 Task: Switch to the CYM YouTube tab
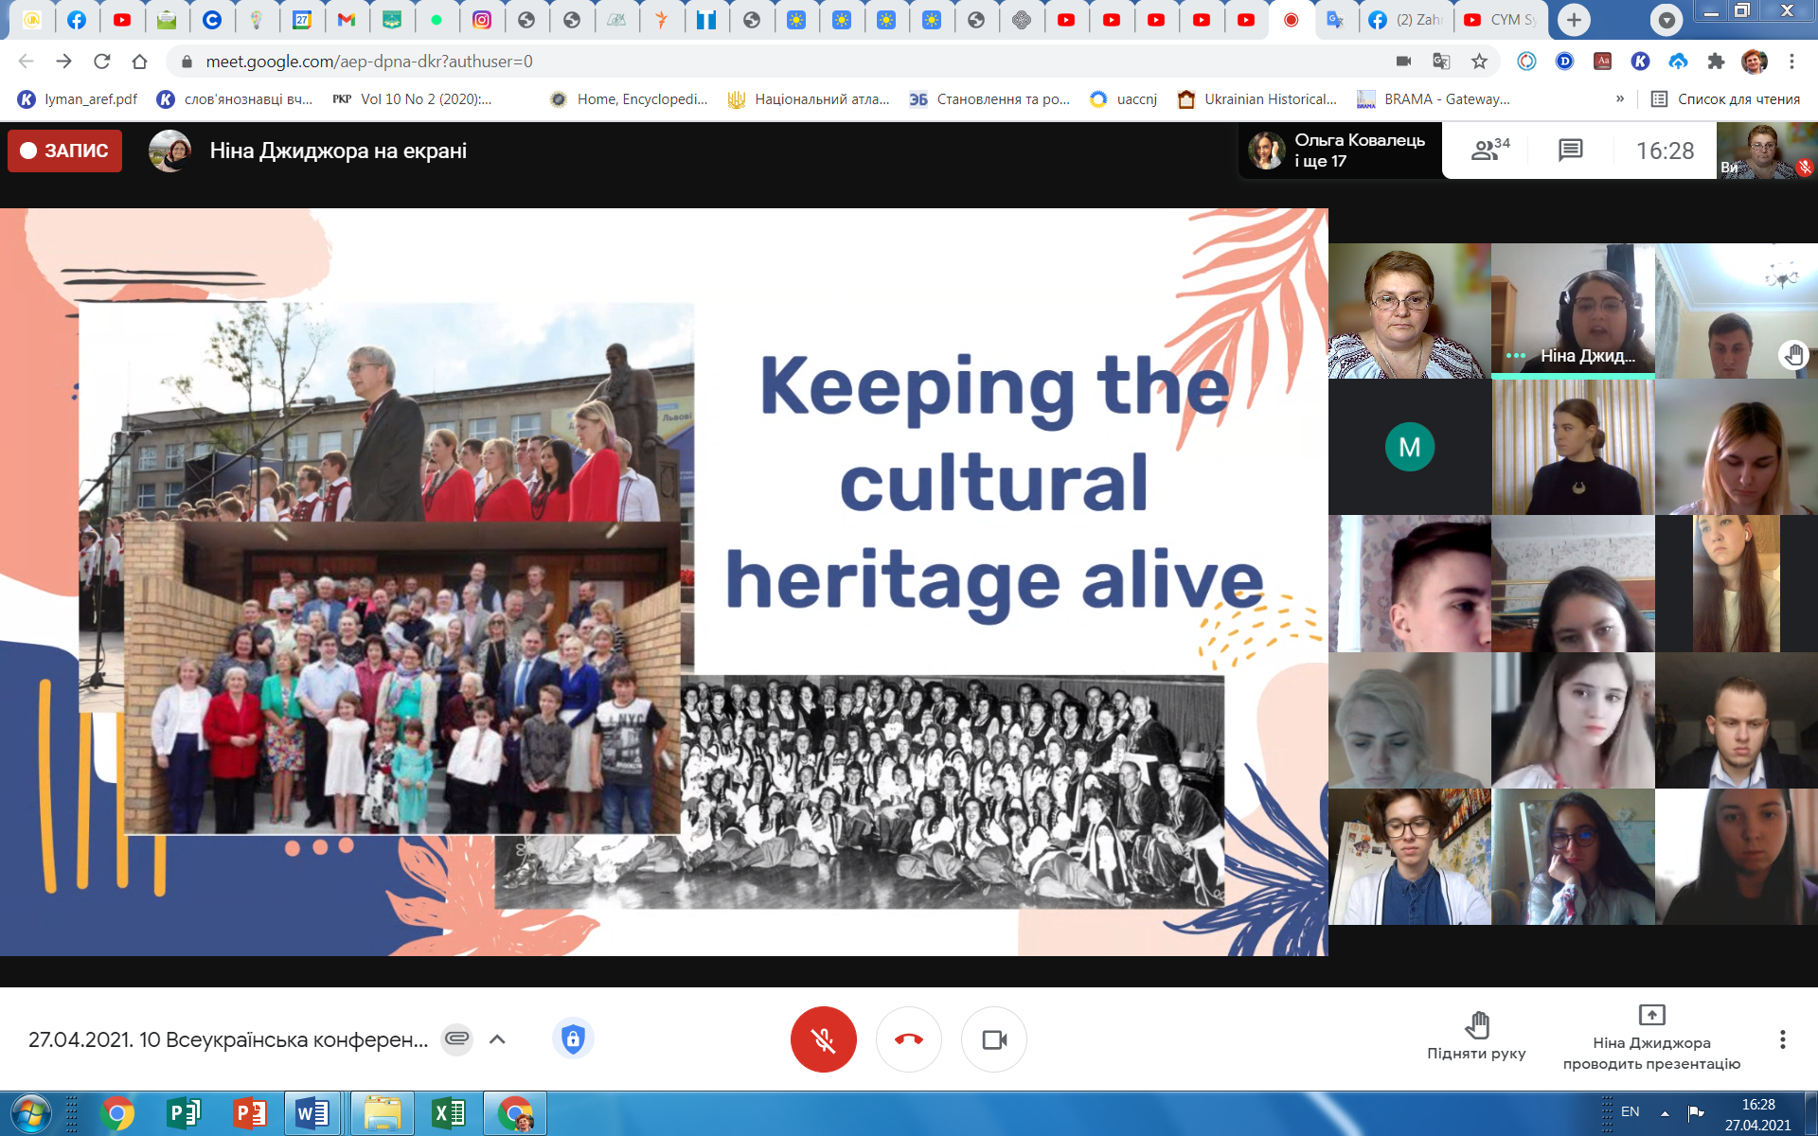(1500, 20)
